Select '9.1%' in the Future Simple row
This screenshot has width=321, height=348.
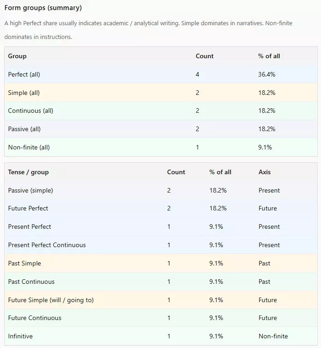tap(216, 300)
